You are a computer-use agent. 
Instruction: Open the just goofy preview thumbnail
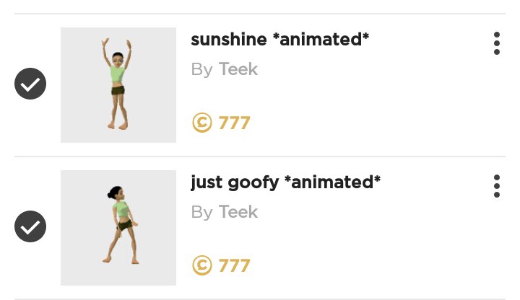pos(118,228)
